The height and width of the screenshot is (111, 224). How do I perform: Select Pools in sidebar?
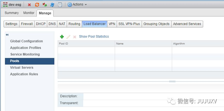[x=30, y=61]
